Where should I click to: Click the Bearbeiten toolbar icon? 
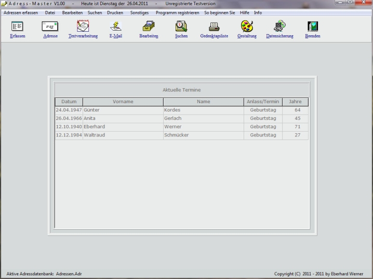tap(149, 26)
